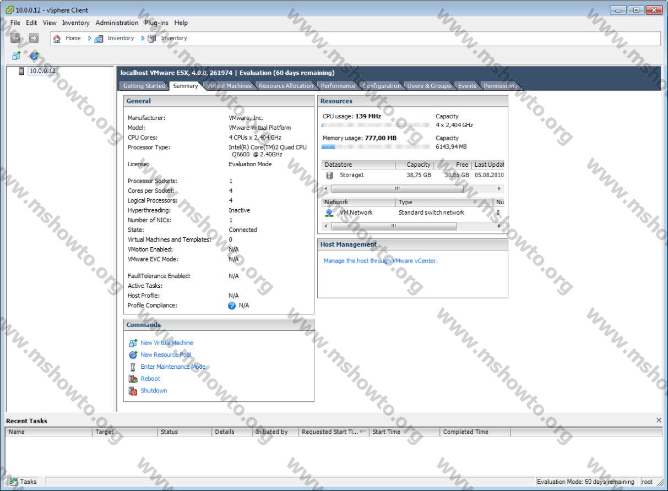This screenshot has width=668, height=491.
Task: Click the 'Evaluation Mode' license value
Action: [x=250, y=164]
